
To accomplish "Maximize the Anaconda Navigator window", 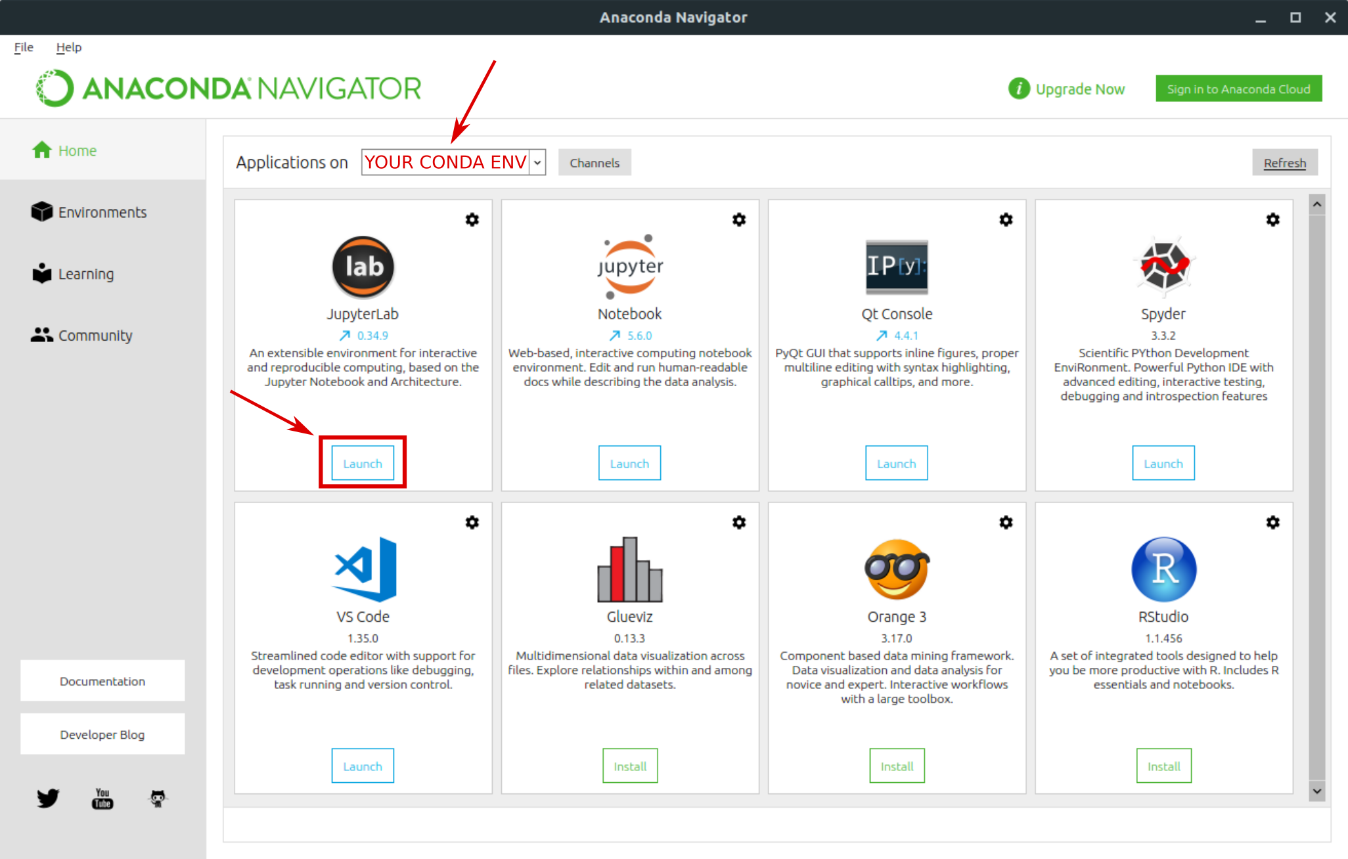I will [x=1295, y=18].
